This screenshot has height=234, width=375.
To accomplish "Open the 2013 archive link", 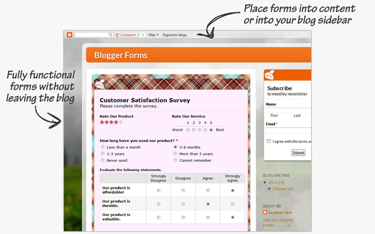I will [273, 183].
